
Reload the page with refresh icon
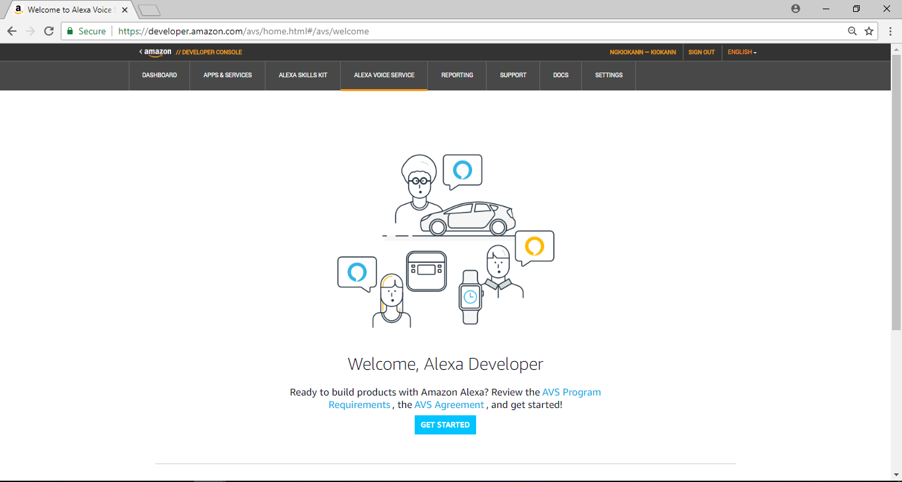point(49,31)
